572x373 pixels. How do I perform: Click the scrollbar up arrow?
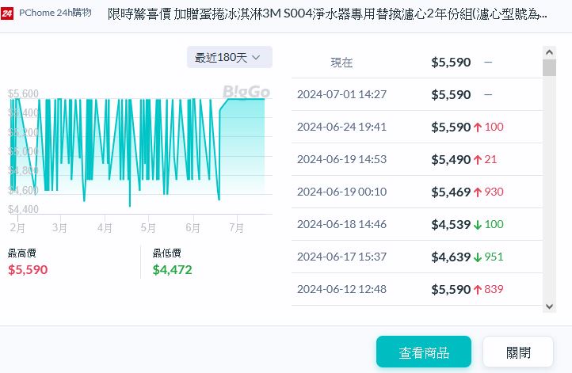[x=550, y=51]
